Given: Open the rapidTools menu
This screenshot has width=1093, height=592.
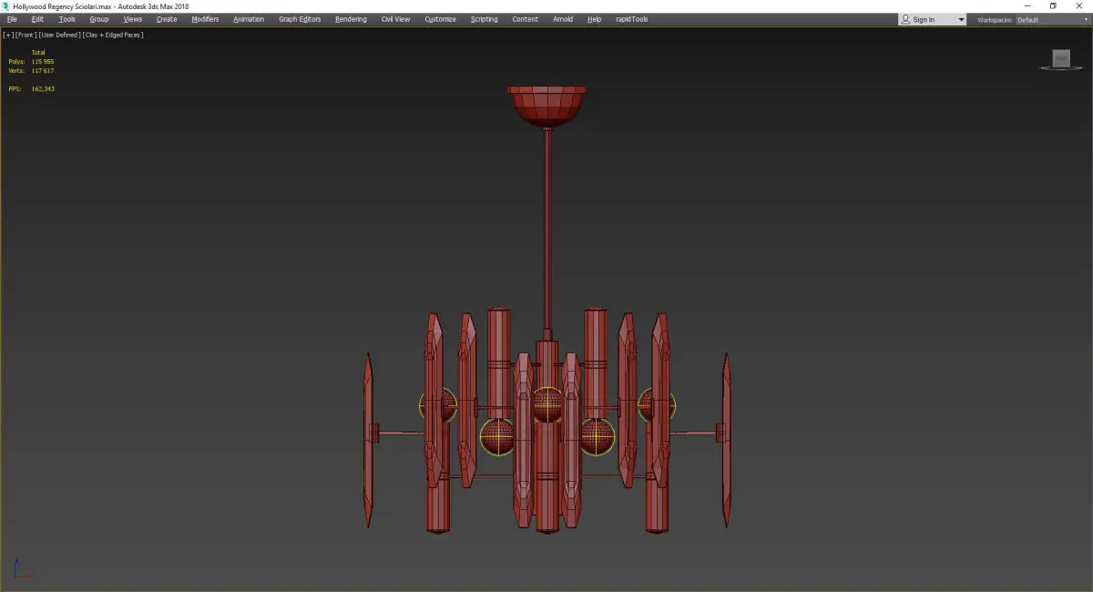Looking at the screenshot, I should [x=632, y=19].
